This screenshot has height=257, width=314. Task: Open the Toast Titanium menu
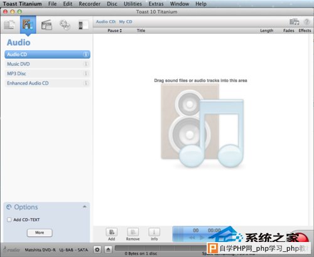tap(23, 4)
